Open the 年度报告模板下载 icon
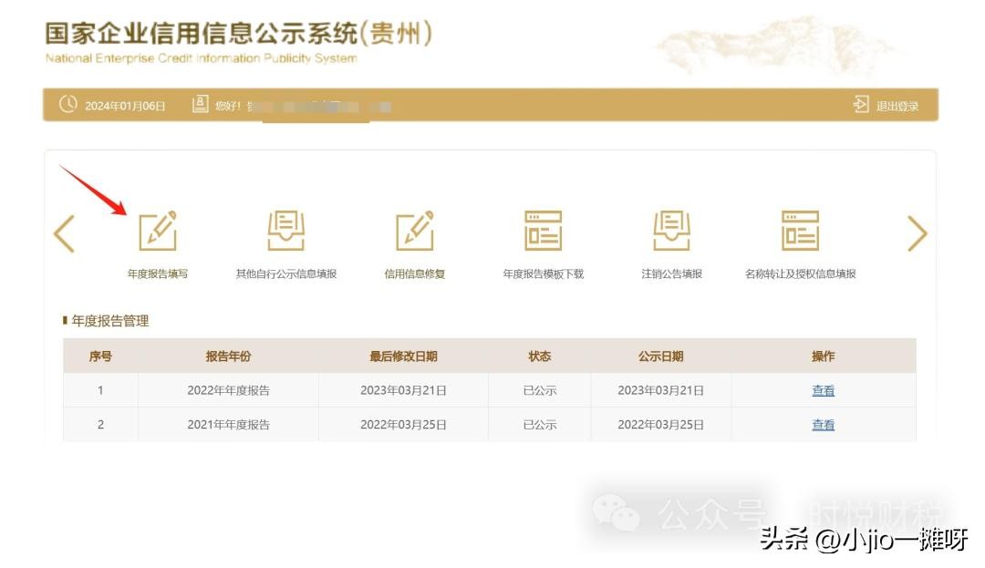 click(543, 231)
